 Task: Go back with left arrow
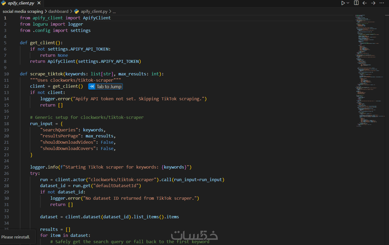pos(365,3)
